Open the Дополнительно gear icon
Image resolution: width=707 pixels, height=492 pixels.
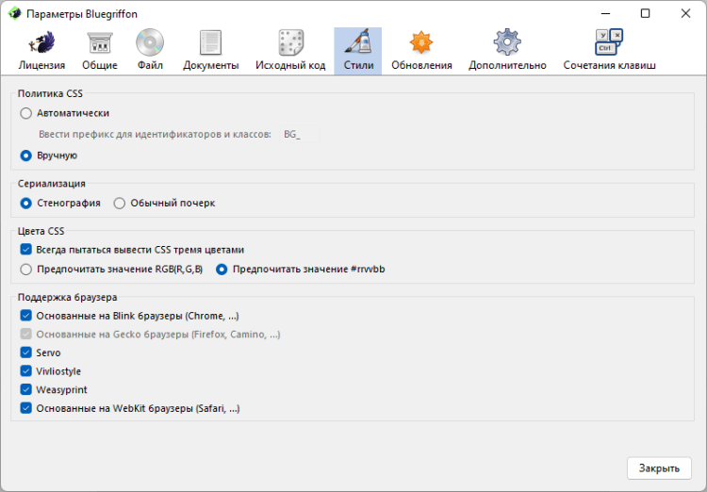(x=507, y=42)
